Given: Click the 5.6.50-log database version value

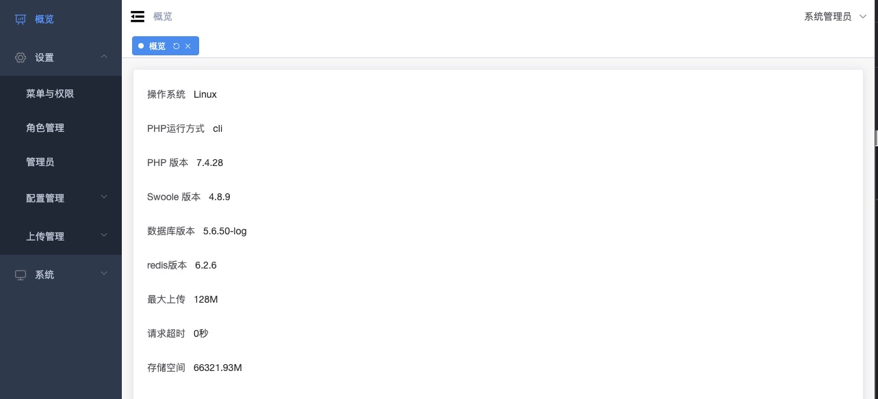Looking at the screenshot, I should 225,231.
